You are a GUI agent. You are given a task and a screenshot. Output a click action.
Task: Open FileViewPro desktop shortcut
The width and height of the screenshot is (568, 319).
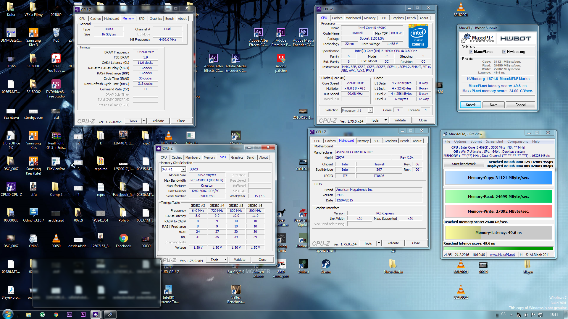[56, 164]
